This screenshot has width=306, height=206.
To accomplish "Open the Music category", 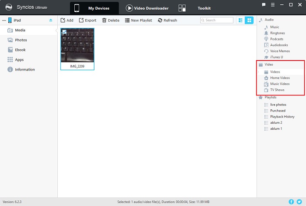I will (x=275, y=27).
